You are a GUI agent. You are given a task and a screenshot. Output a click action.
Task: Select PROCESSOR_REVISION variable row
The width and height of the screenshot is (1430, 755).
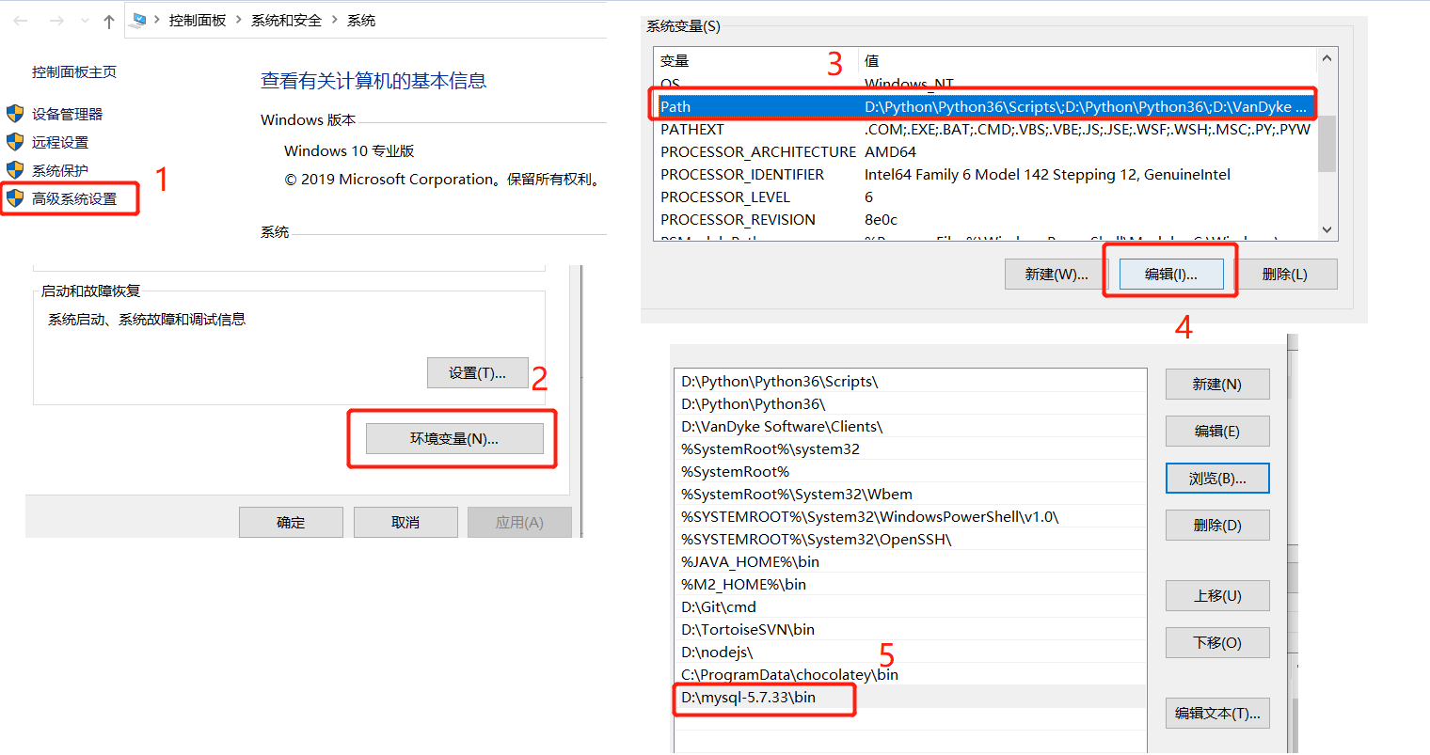click(x=985, y=219)
